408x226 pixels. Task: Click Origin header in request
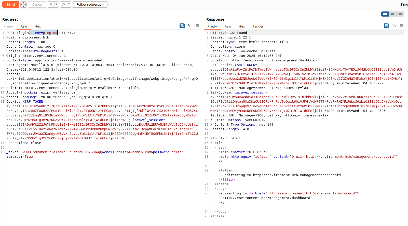point(37,56)
